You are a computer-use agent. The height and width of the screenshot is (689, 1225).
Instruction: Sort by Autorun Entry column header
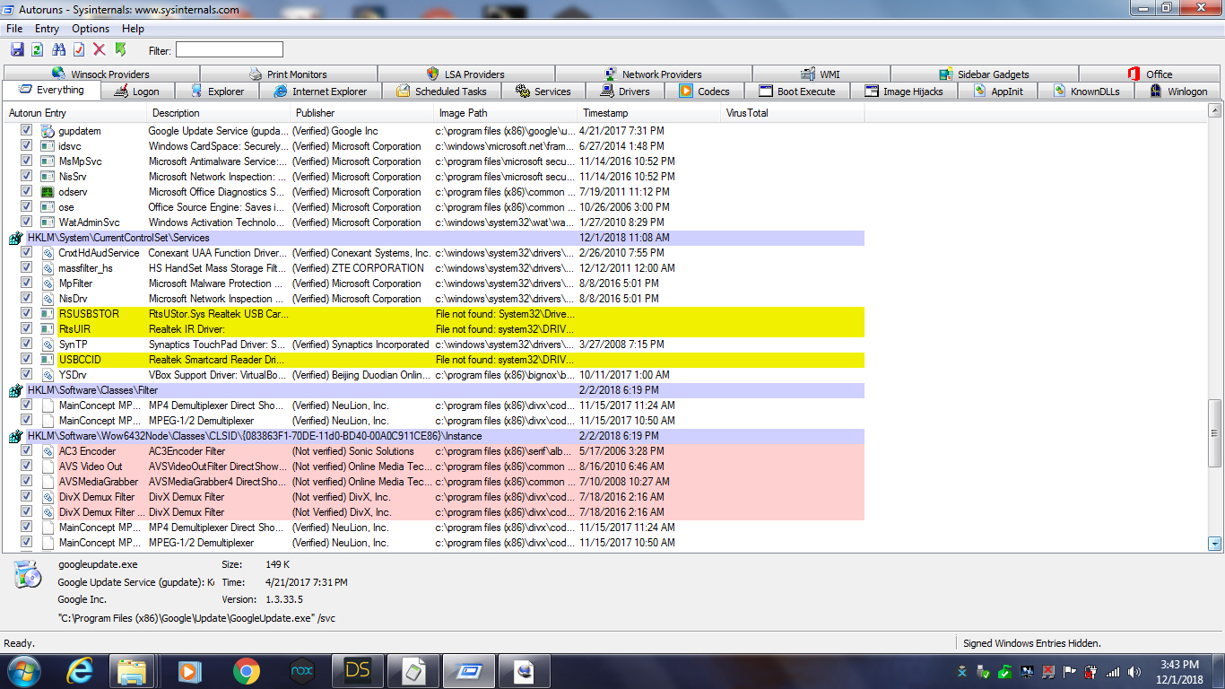click(75, 113)
